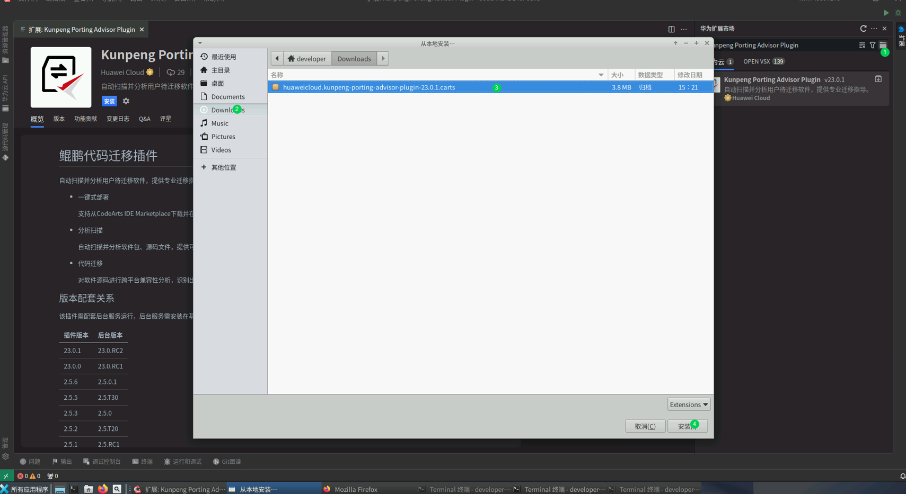Switch to the 变更日志 tab on the plugin page
Screen dimensions: 906x494
(118, 119)
